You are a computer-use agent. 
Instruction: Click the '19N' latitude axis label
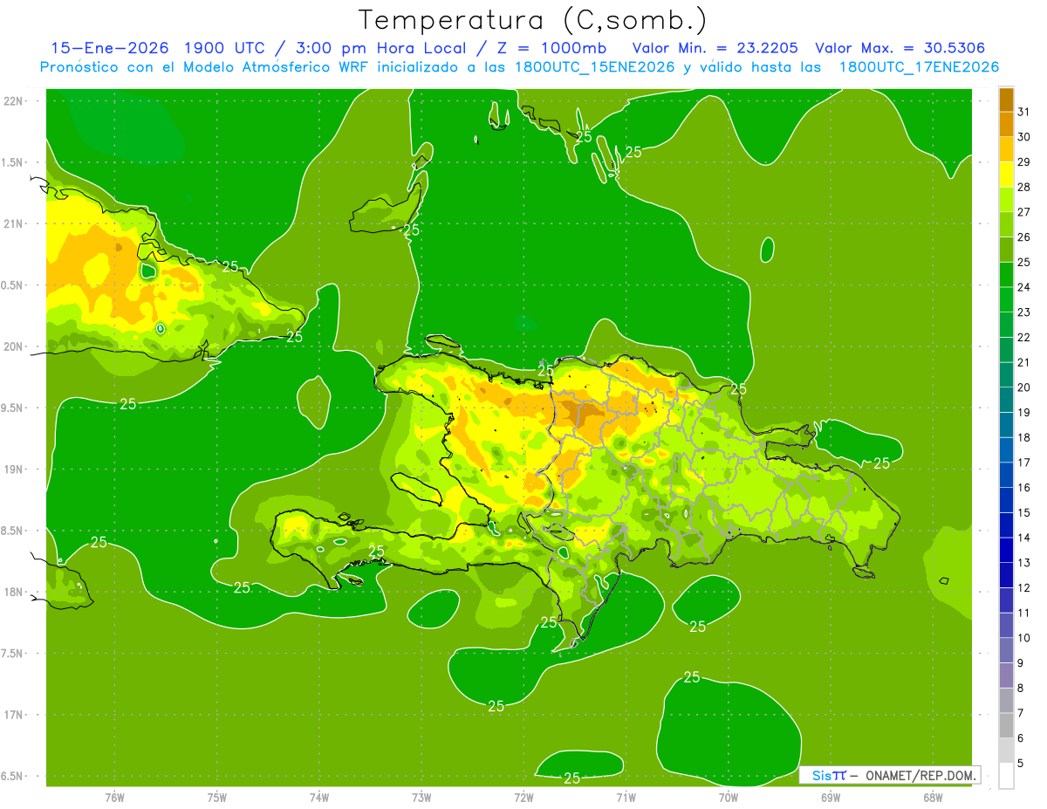tap(13, 470)
